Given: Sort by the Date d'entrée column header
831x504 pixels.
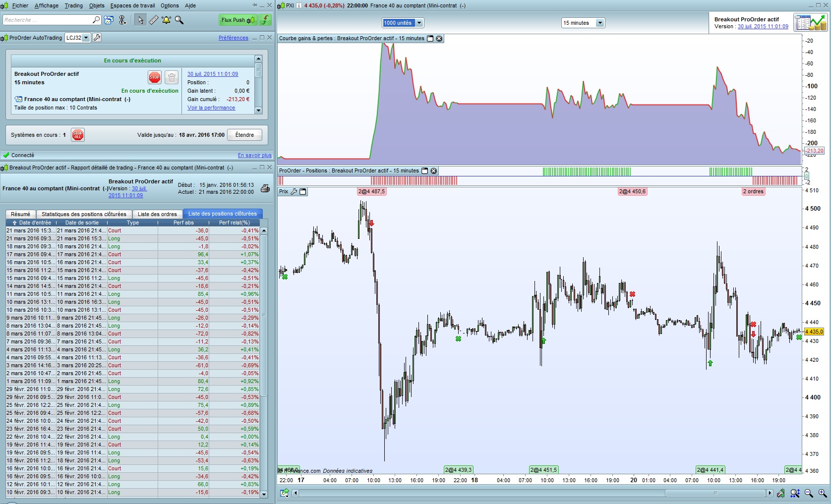Looking at the screenshot, I should 32,223.
